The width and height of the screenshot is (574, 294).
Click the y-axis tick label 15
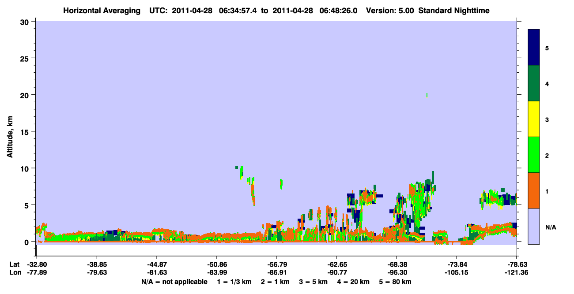pos(25,132)
